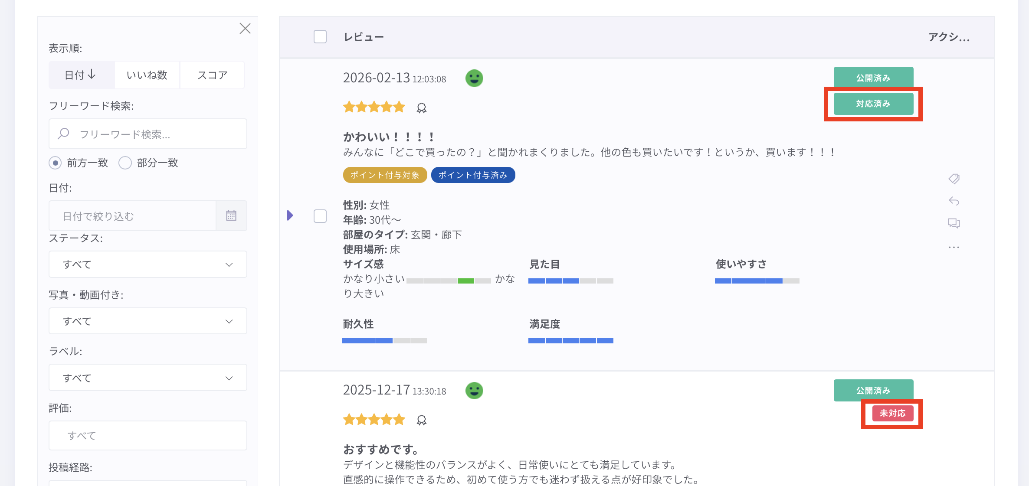Toggle the select-all checkbox in レビュー header
The image size is (1029, 486).
[x=320, y=37]
